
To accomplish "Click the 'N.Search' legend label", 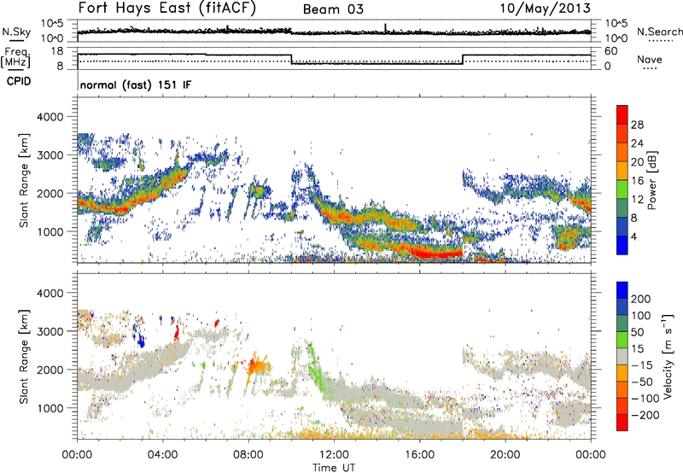I will (659, 32).
